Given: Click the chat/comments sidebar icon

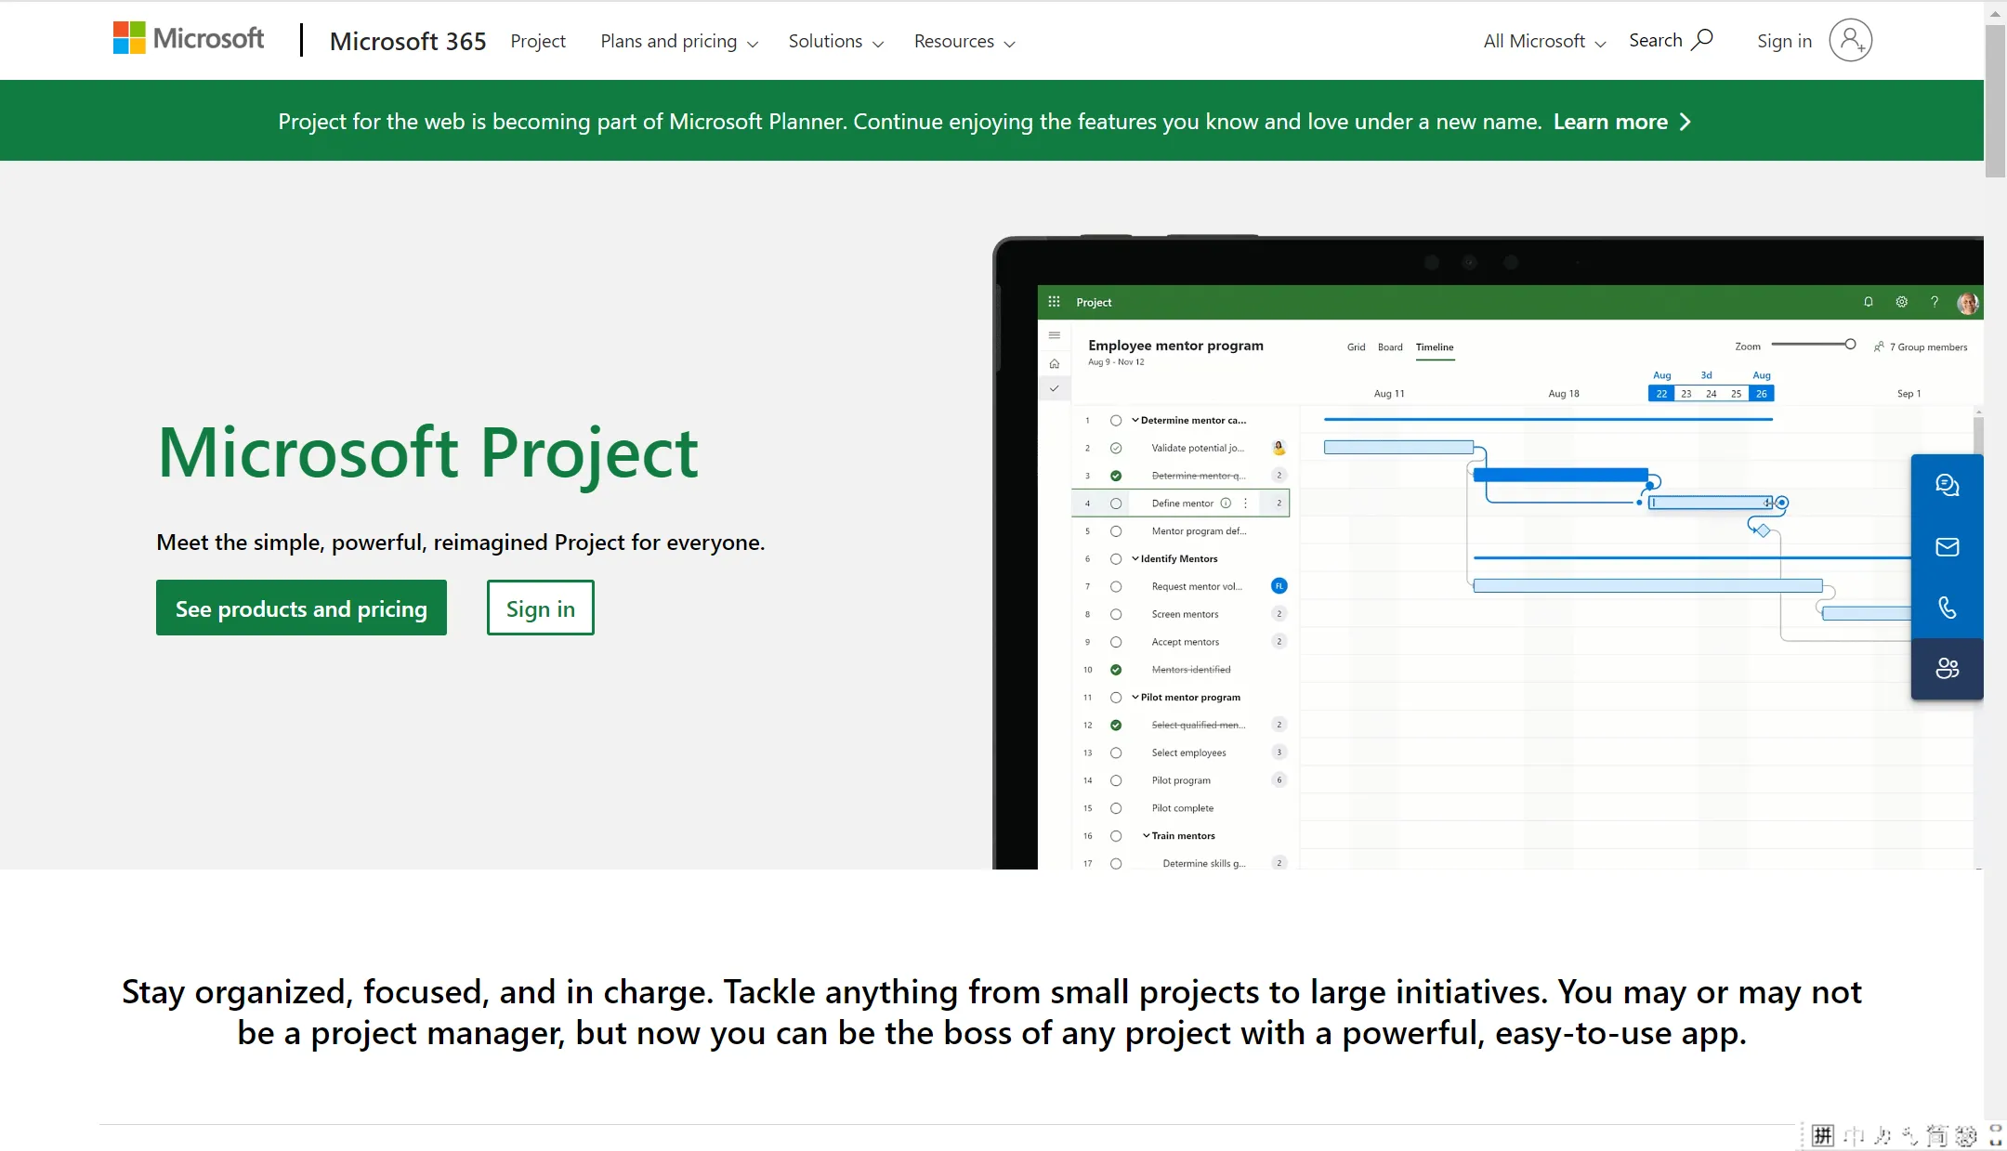Looking at the screenshot, I should tap(1947, 485).
